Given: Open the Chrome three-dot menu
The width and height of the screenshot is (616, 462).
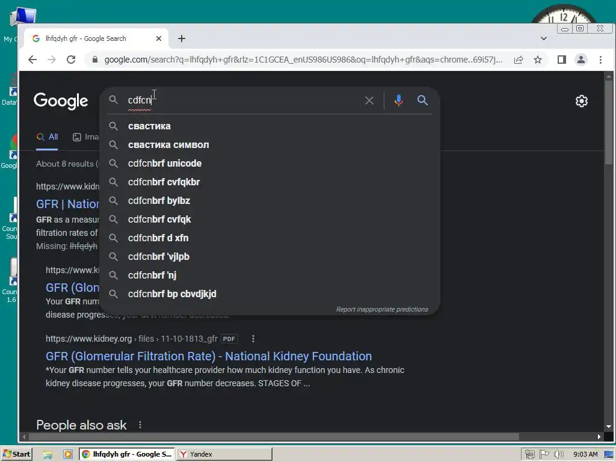Looking at the screenshot, I should click(600, 60).
